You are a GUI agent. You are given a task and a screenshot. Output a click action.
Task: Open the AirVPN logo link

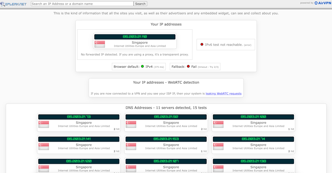point(323,3)
